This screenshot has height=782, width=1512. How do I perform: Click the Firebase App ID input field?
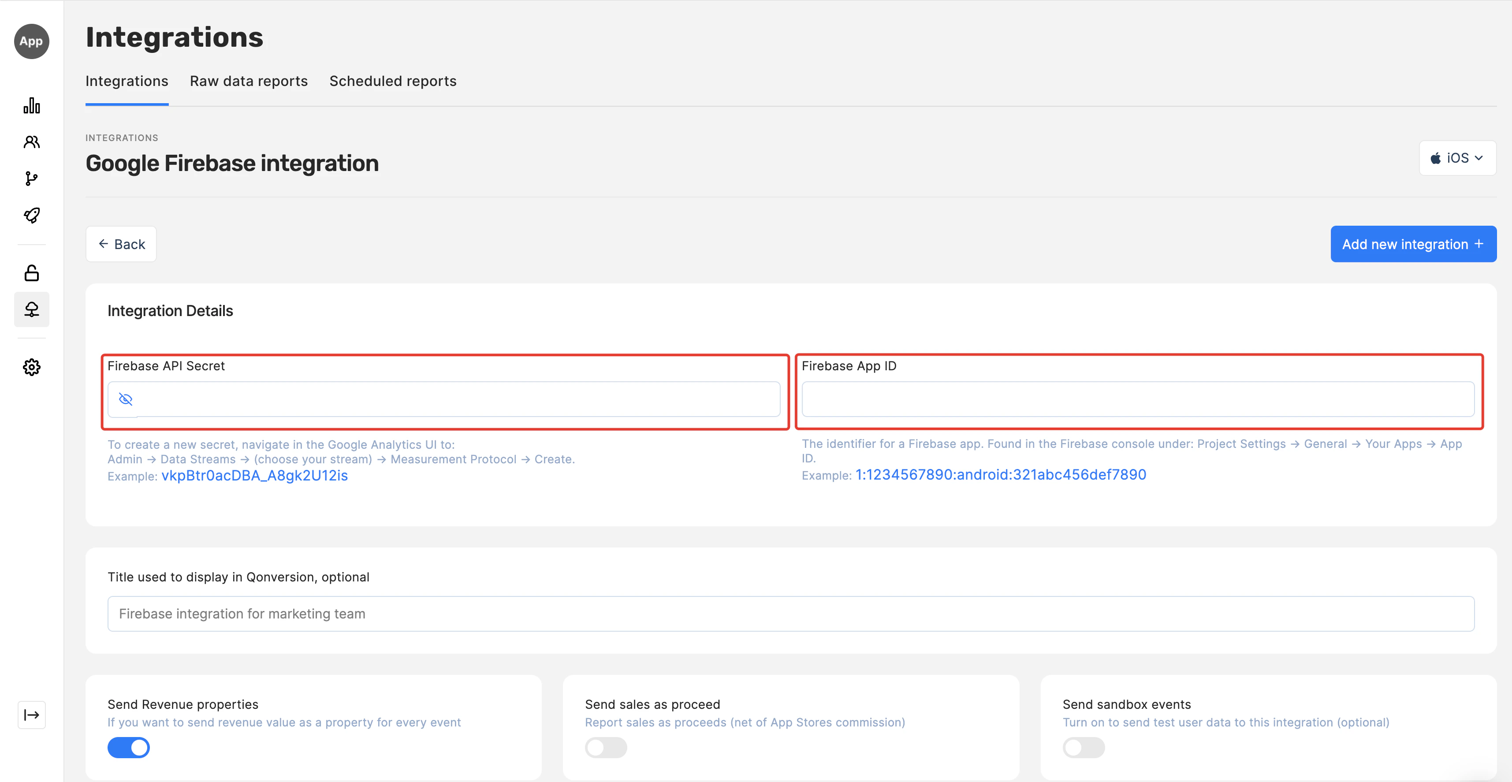click(x=1137, y=399)
